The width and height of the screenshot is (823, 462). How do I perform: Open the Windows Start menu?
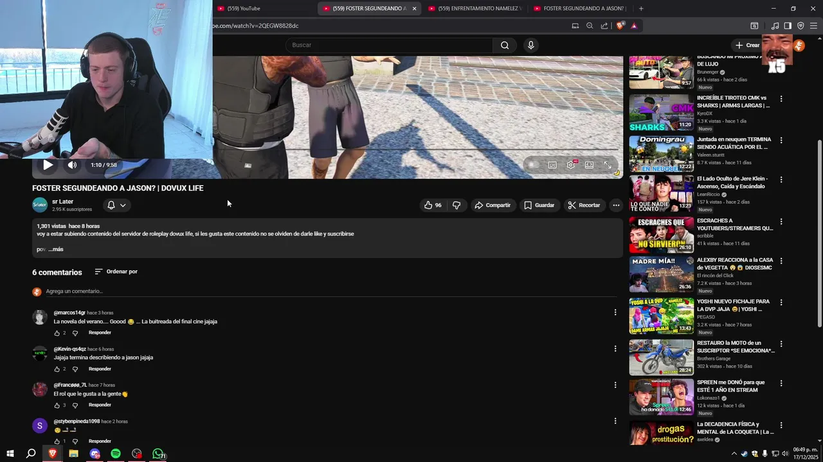(10, 453)
